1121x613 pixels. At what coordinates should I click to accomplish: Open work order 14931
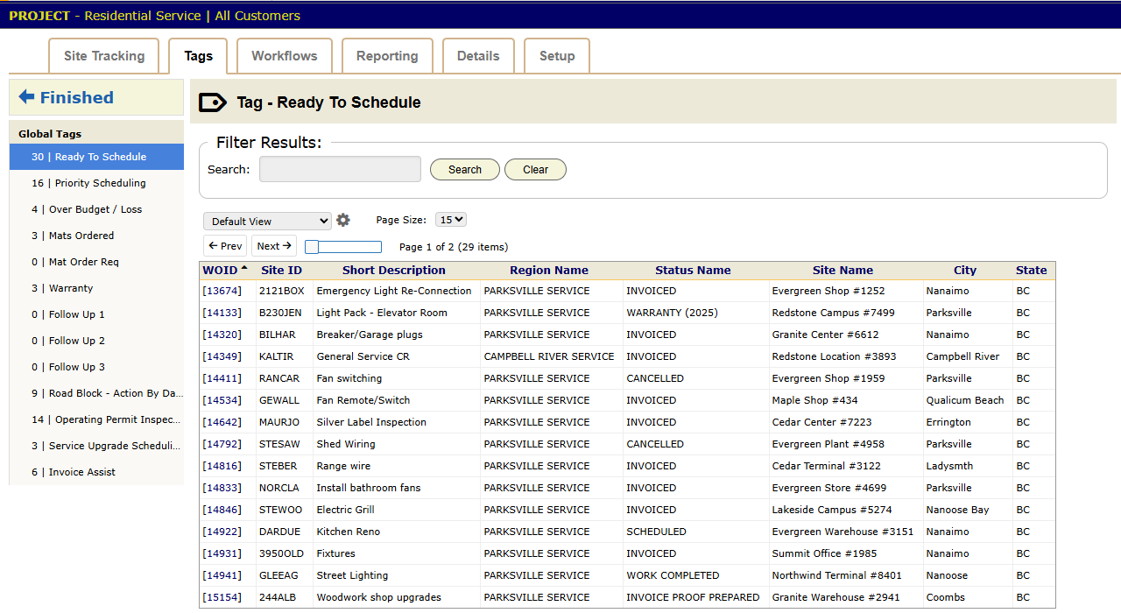coord(222,553)
